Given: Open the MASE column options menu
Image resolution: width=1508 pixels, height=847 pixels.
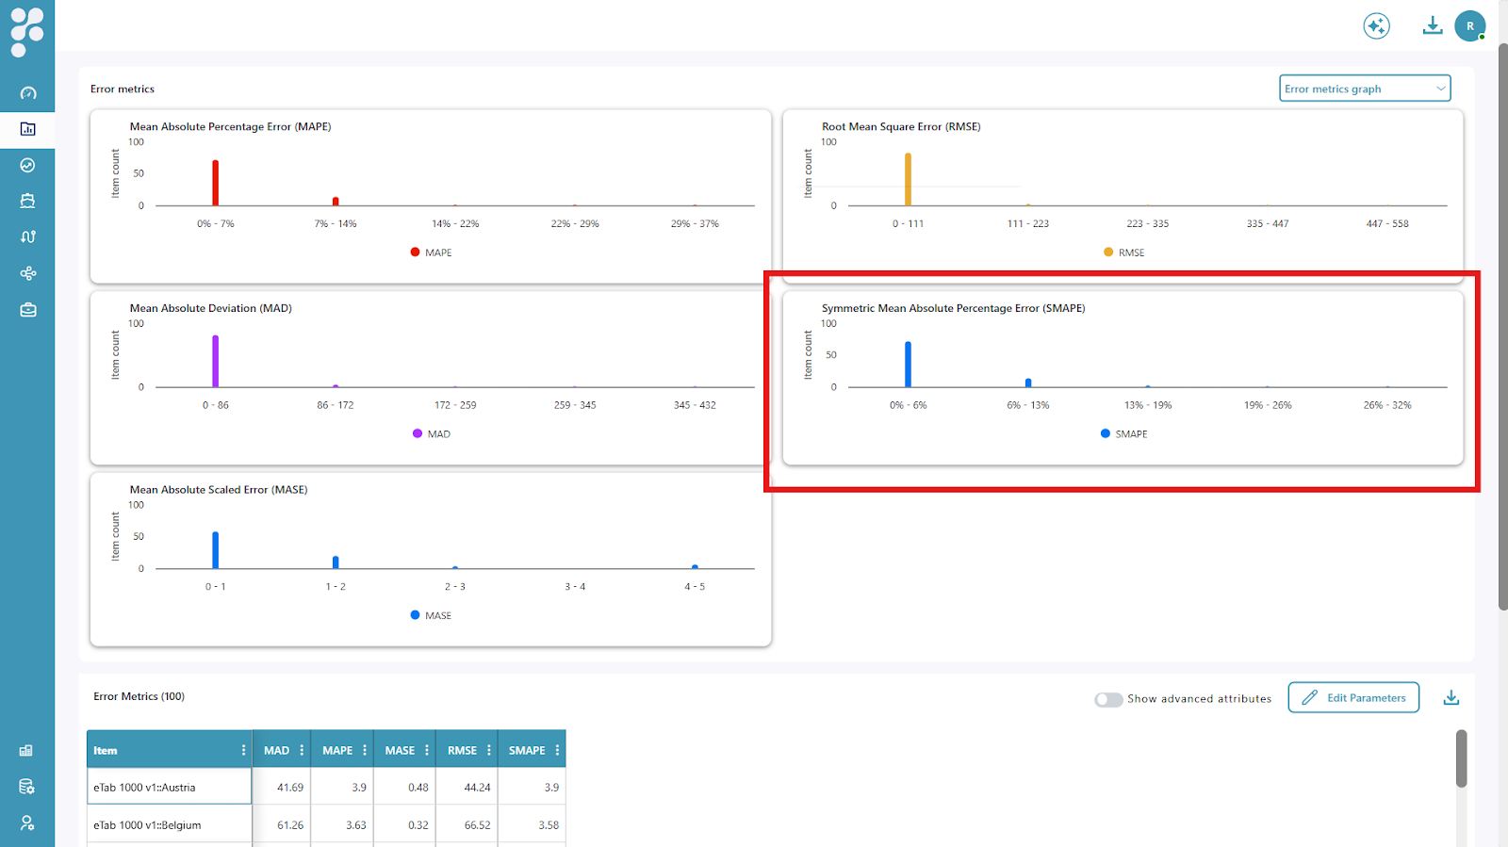Looking at the screenshot, I should pos(427,750).
